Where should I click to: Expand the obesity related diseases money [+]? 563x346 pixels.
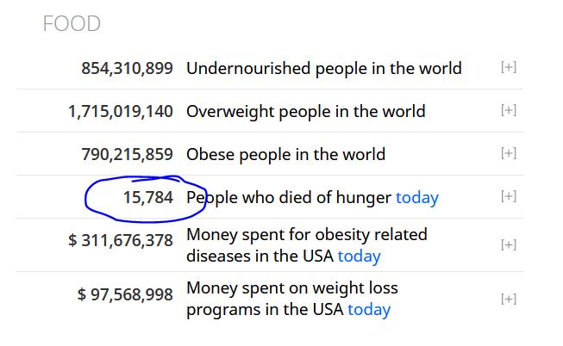(509, 244)
